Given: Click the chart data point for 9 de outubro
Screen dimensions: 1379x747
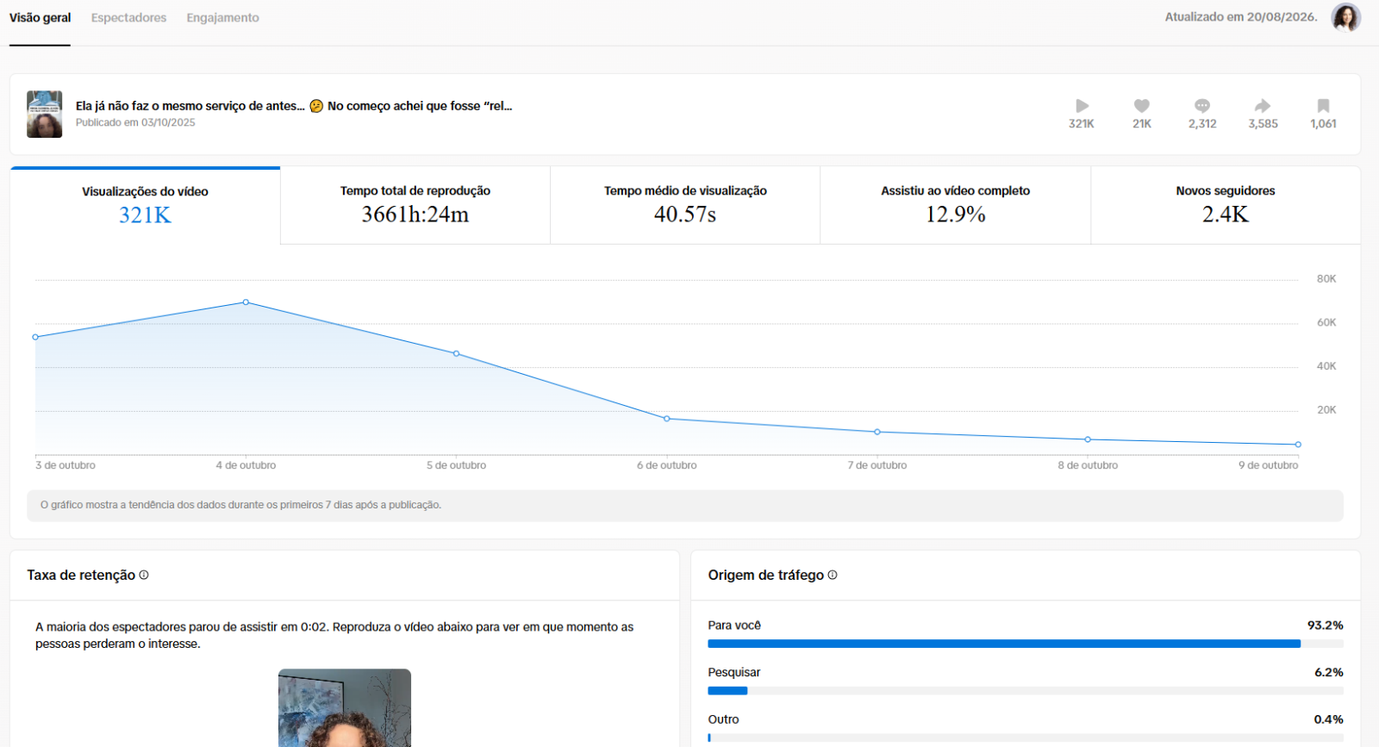Looking at the screenshot, I should pyautogui.click(x=1298, y=445).
